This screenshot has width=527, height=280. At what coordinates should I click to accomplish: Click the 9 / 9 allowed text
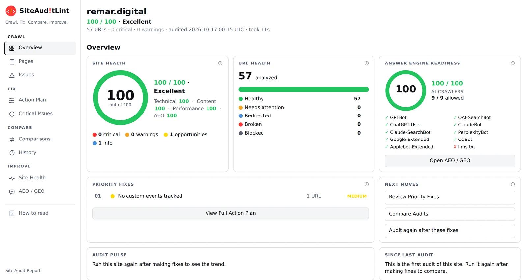click(448, 98)
